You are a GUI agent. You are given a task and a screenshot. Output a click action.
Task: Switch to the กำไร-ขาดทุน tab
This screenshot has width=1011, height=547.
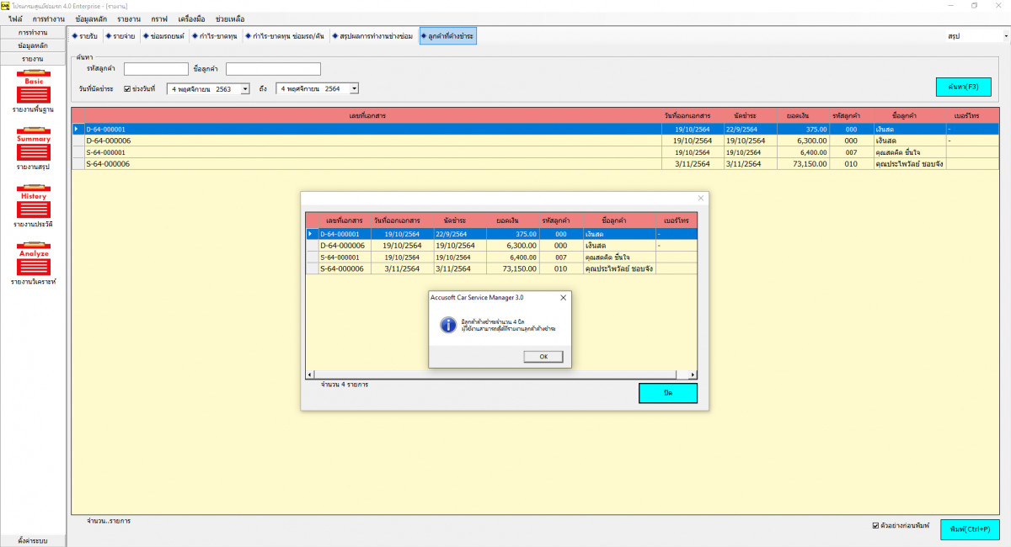[216, 36]
